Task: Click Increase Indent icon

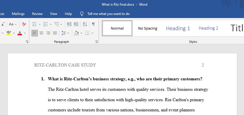Action: [x=76, y=24]
